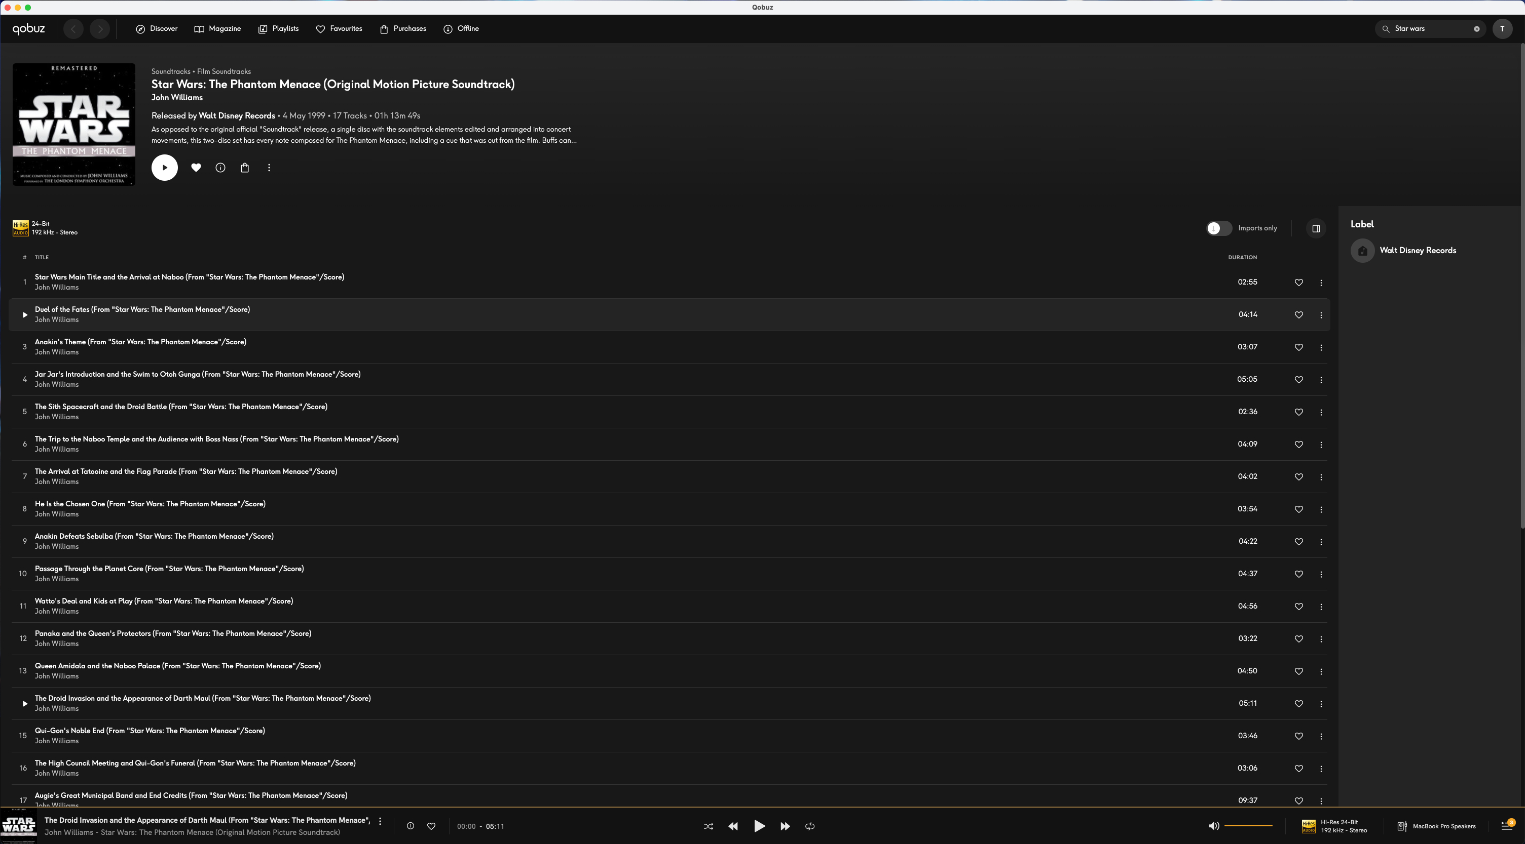Toggle shuffle in the player bar
The image size is (1525, 844).
708,826
